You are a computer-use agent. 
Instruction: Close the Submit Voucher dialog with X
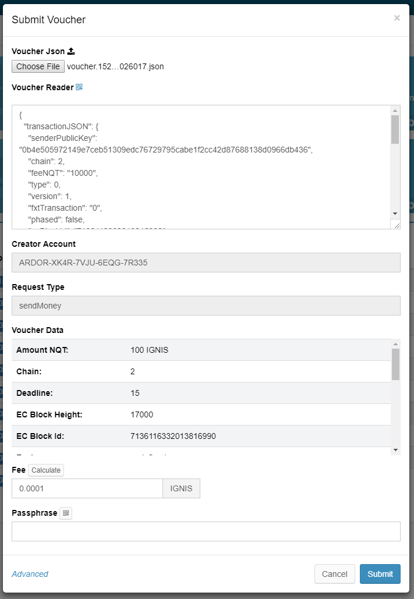click(397, 18)
